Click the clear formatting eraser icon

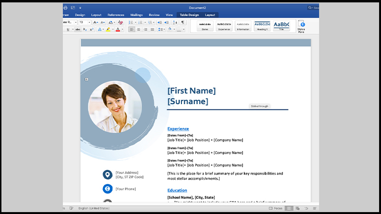click(x=120, y=22)
